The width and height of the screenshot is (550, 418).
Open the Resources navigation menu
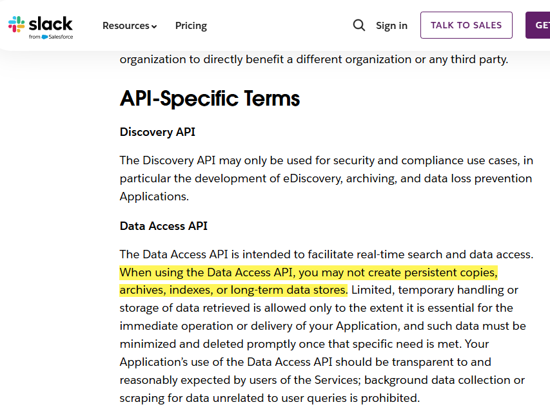pos(126,26)
